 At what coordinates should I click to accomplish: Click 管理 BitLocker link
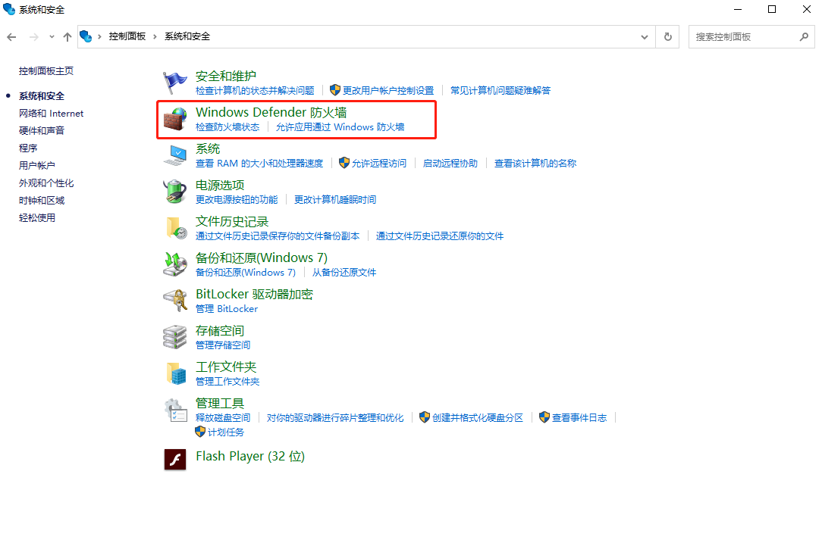point(227,308)
